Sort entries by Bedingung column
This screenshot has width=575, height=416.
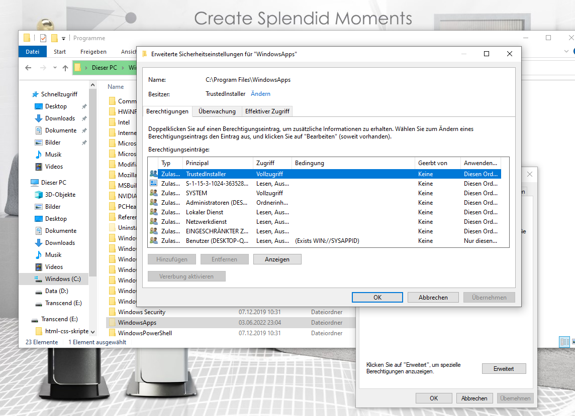click(x=353, y=163)
